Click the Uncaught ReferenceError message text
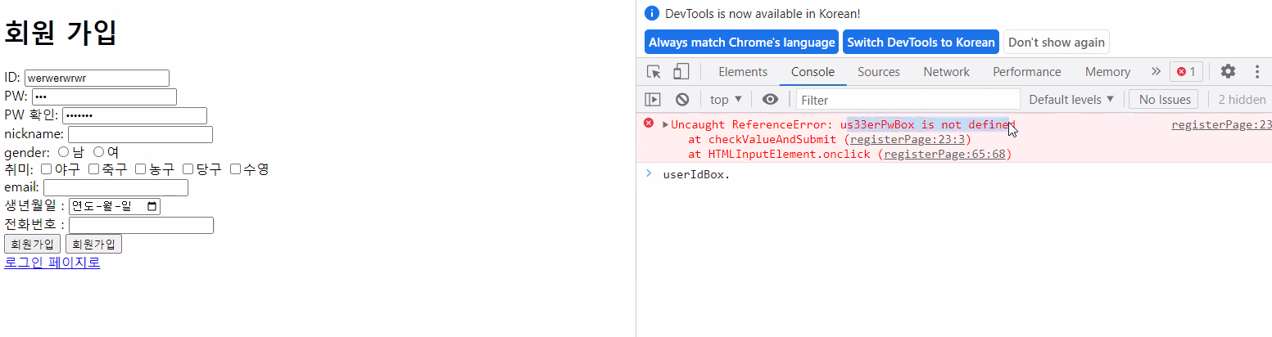 843,125
